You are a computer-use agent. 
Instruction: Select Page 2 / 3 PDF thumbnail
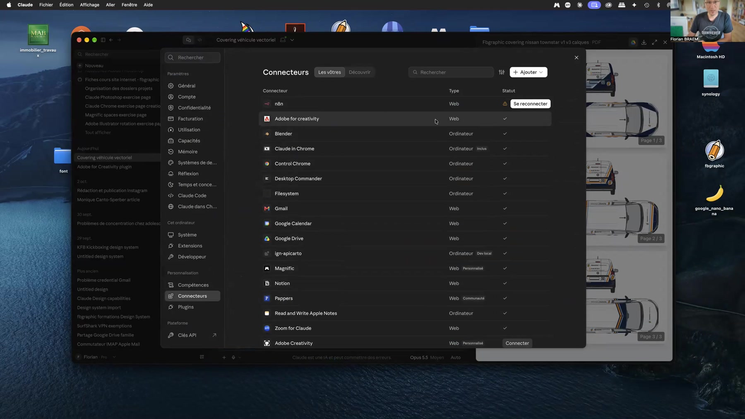point(625,200)
